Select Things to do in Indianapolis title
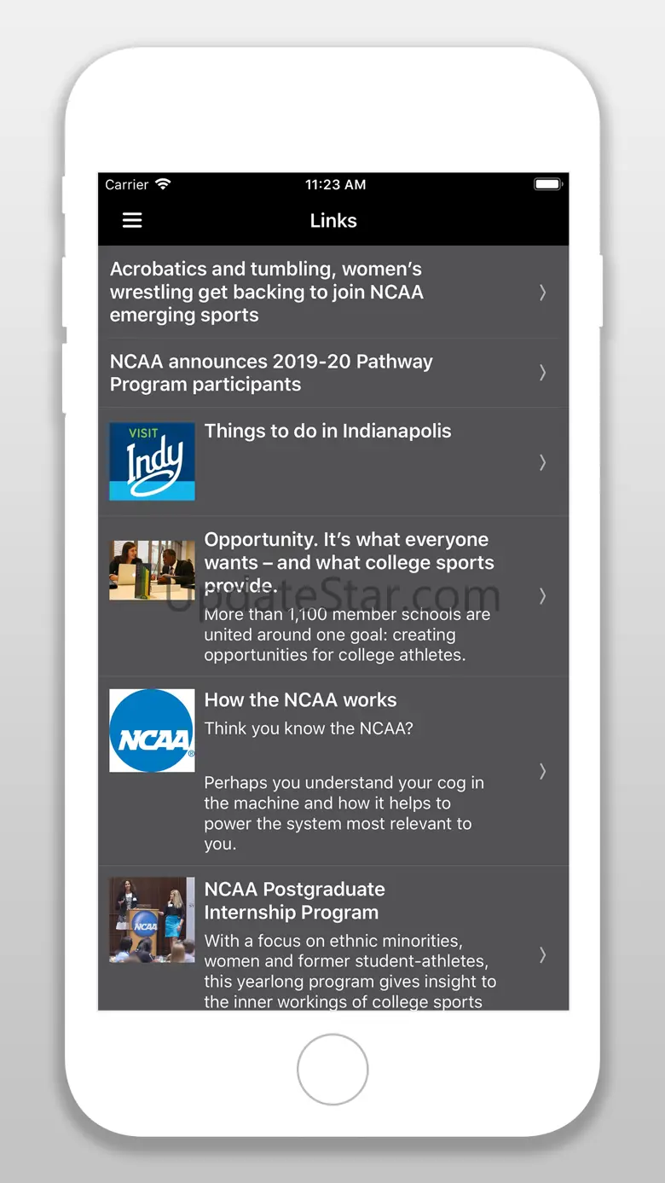The image size is (665, 1183). tap(328, 432)
